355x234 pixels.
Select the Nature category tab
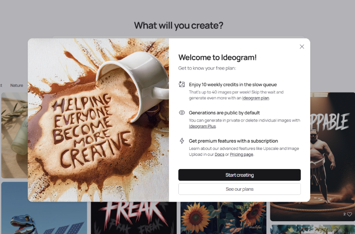pos(17,85)
